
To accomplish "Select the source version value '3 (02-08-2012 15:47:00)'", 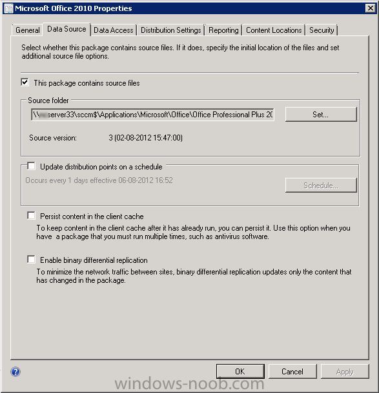I will click(x=146, y=138).
